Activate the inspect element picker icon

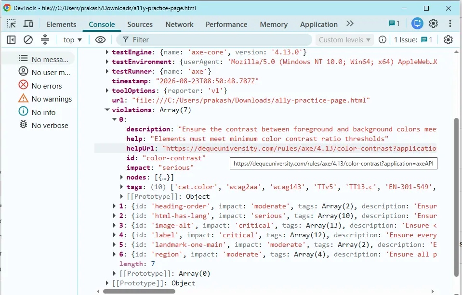pyautogui.click(x=12, y=24)
